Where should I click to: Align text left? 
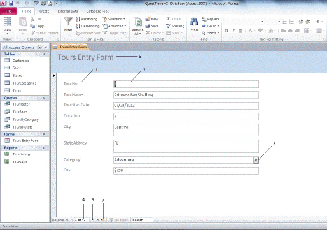[283, 31]
